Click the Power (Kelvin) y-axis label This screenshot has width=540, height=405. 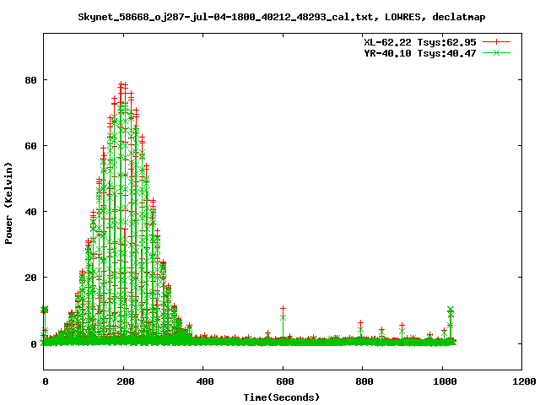[8, 203]
